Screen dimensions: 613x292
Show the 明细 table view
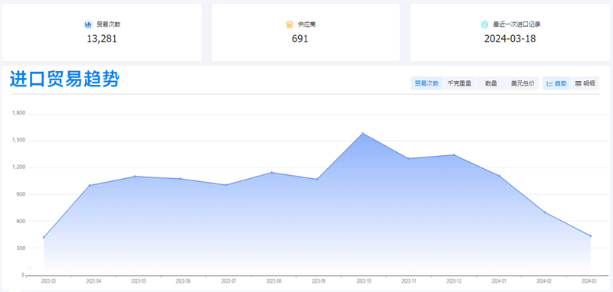point(585,83)
